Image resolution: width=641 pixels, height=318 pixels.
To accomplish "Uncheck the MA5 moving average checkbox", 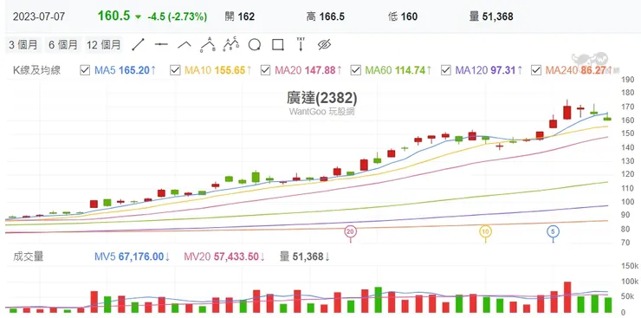I will click(85, 70).
